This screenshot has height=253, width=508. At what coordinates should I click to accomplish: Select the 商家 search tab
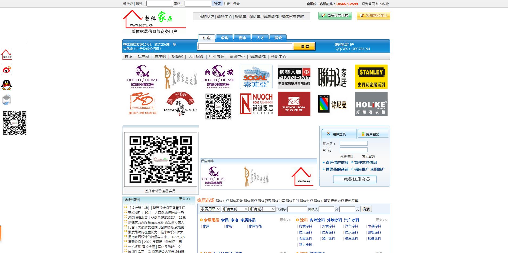[x=242, y=38]
